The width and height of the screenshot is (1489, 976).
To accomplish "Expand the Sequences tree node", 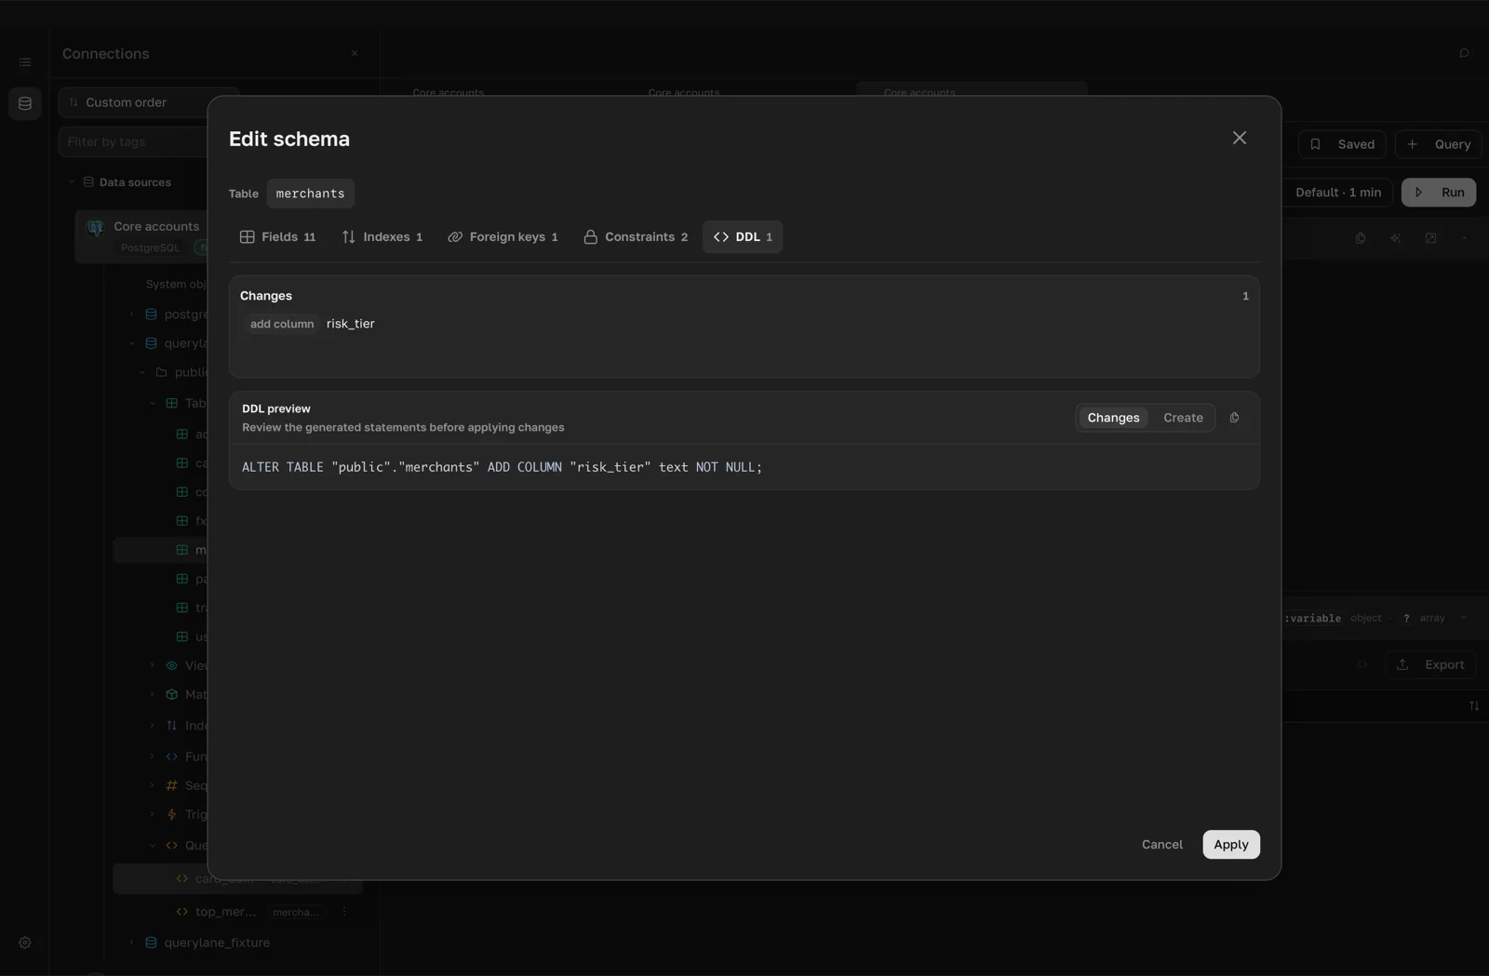I will (153, 785).
